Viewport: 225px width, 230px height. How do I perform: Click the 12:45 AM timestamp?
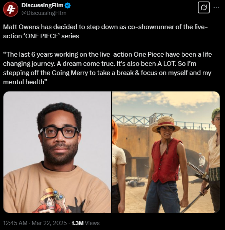coord(15,223)
